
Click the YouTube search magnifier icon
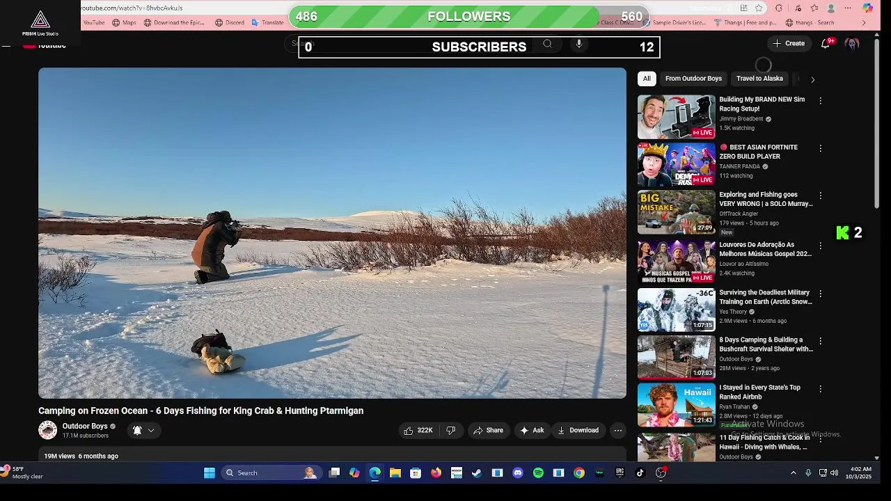(547, 44)
